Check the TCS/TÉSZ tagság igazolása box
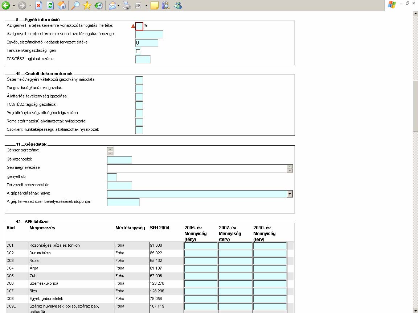Screen dimensions: 418x313 point(139,105)
